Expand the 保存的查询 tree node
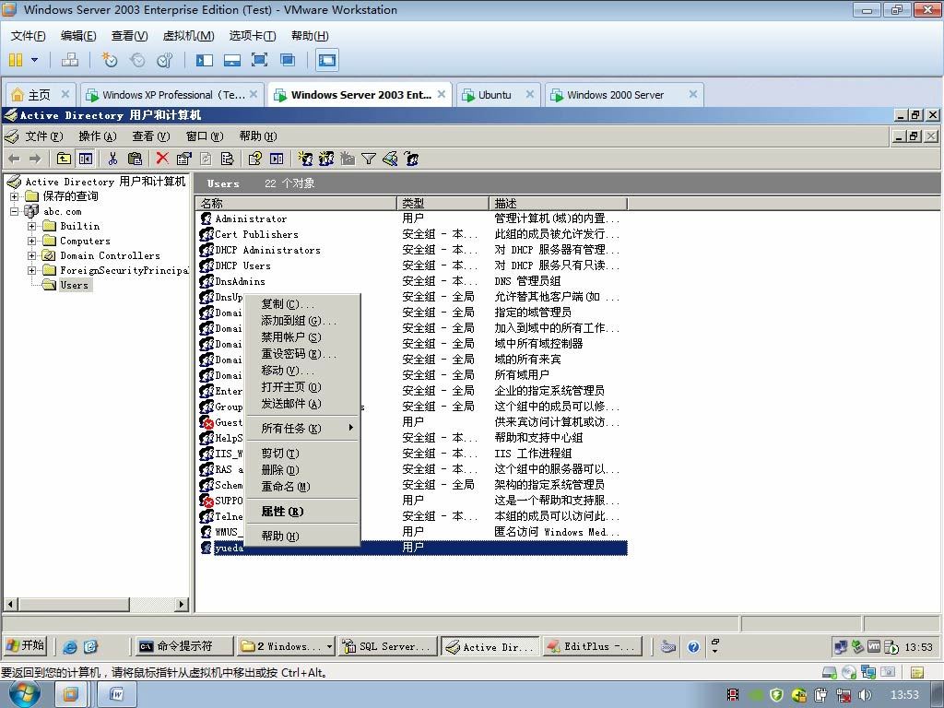The height and width of the screenshot is (708, 944). pos(15,196)
